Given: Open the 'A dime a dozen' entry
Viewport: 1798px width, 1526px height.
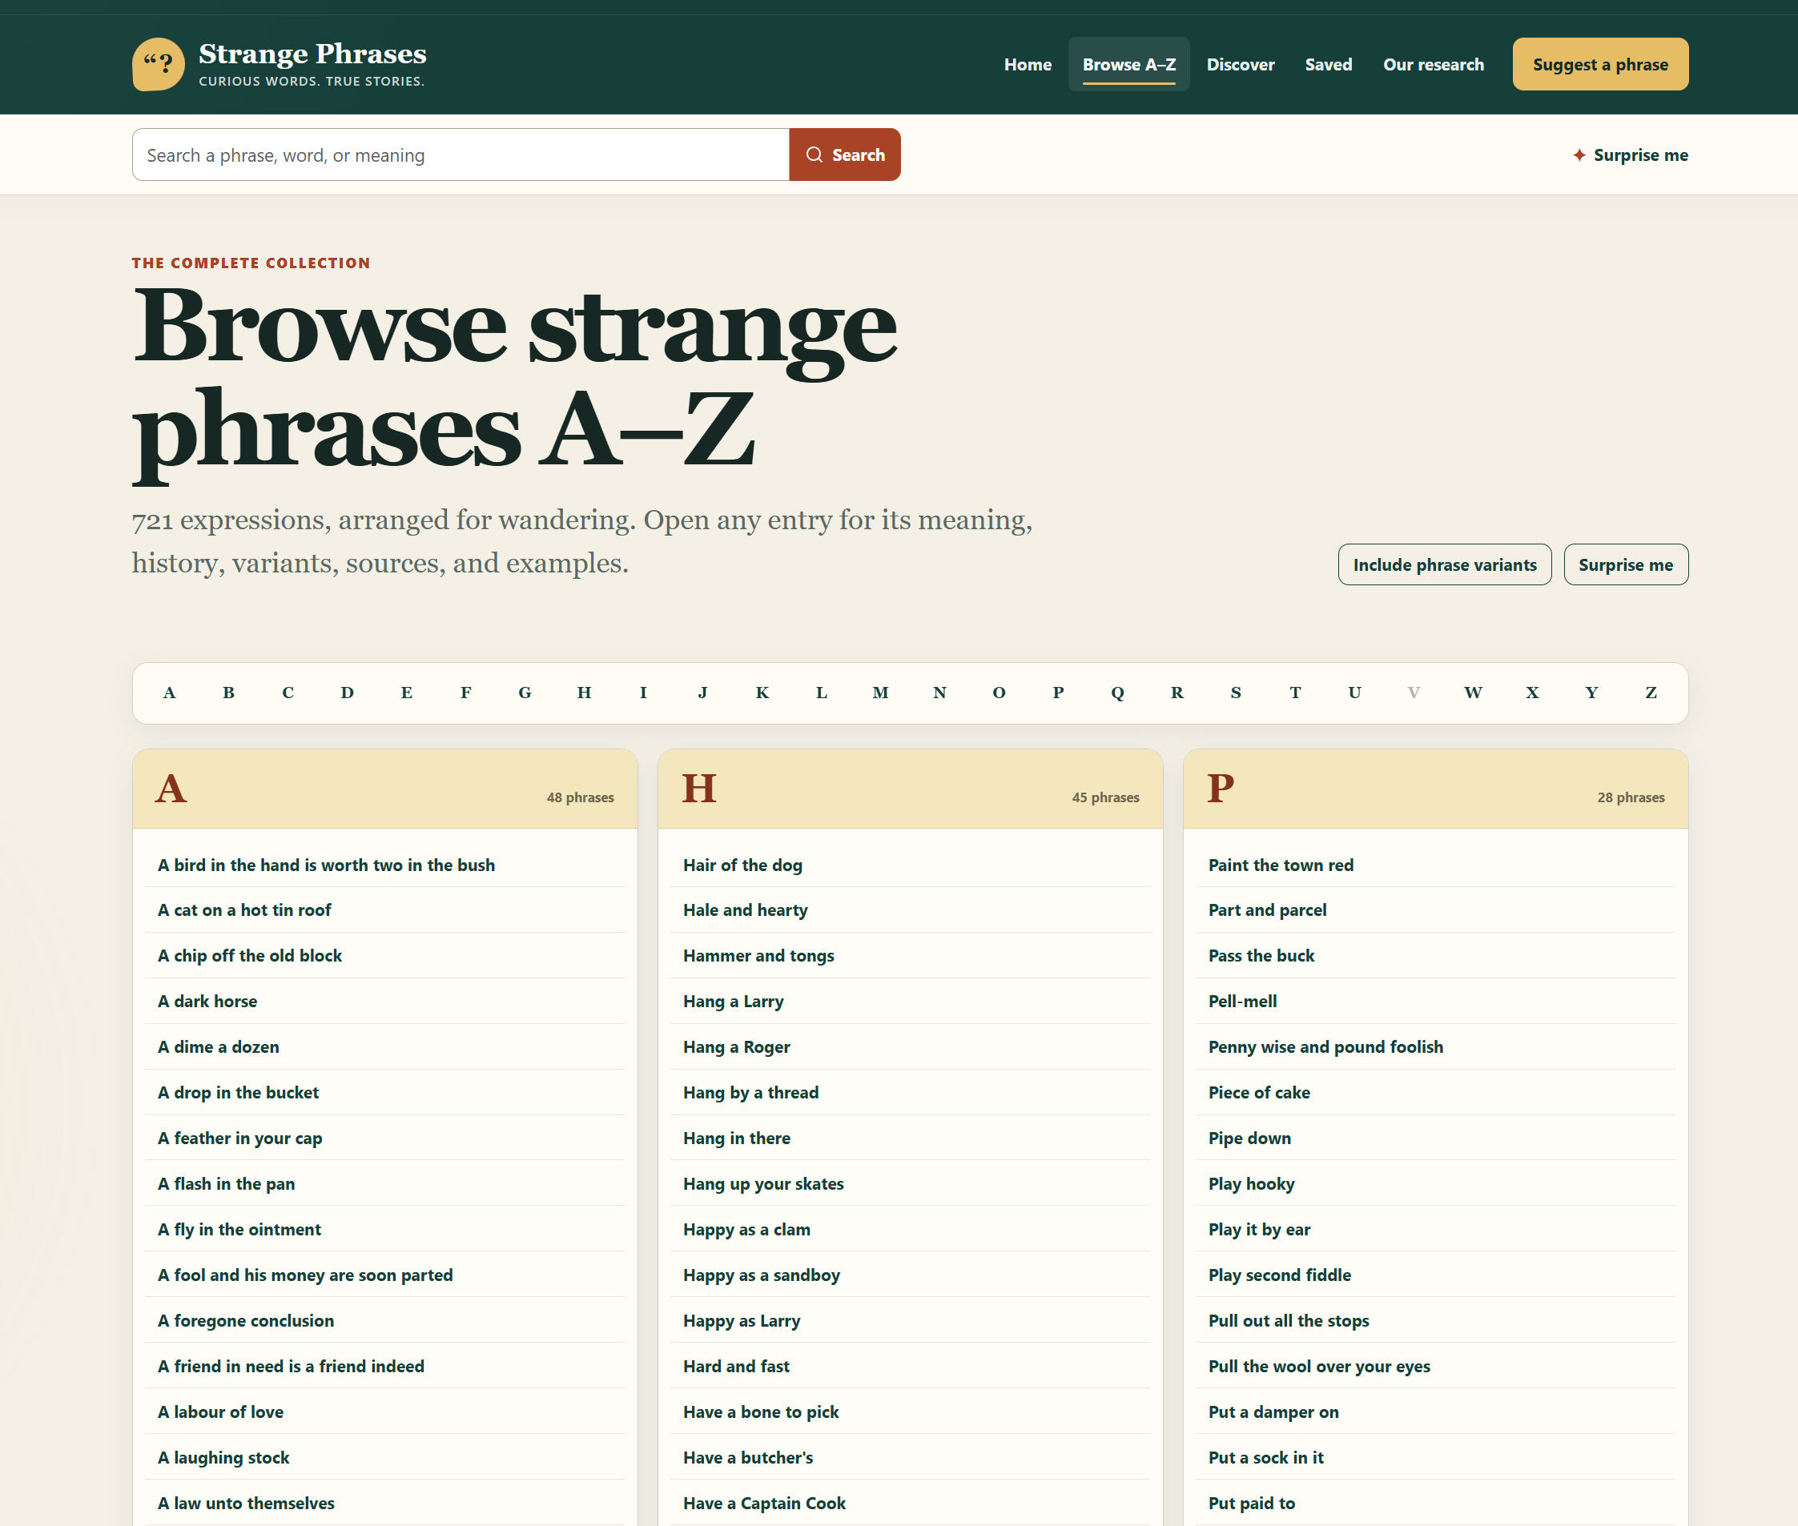Looking at the screenshot, I should 385,1046.
